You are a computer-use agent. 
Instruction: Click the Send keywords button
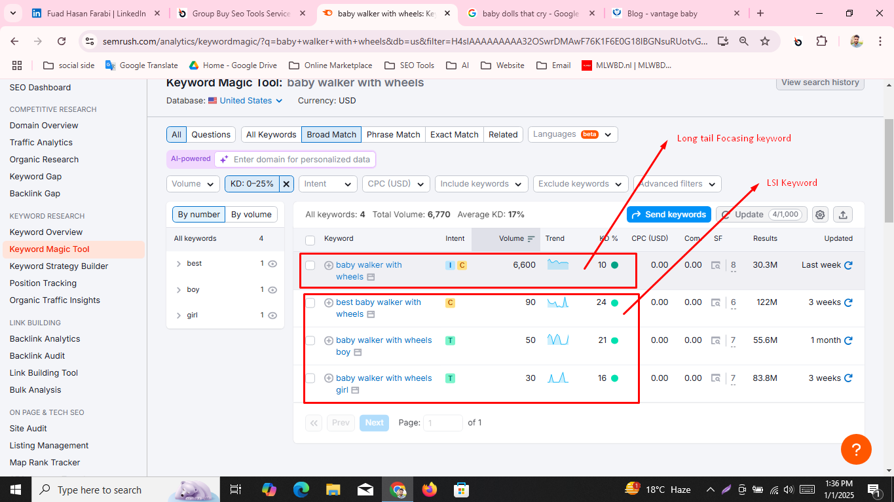668,214
